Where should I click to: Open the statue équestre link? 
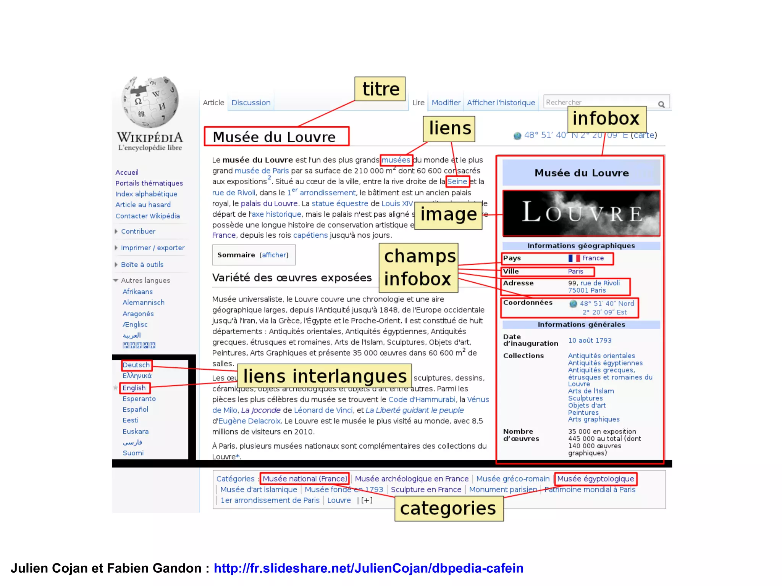(340, 203)
